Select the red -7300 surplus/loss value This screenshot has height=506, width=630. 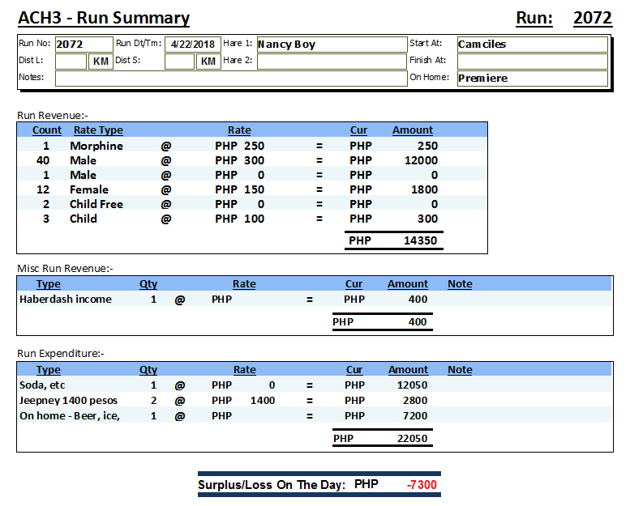(422, 485)
